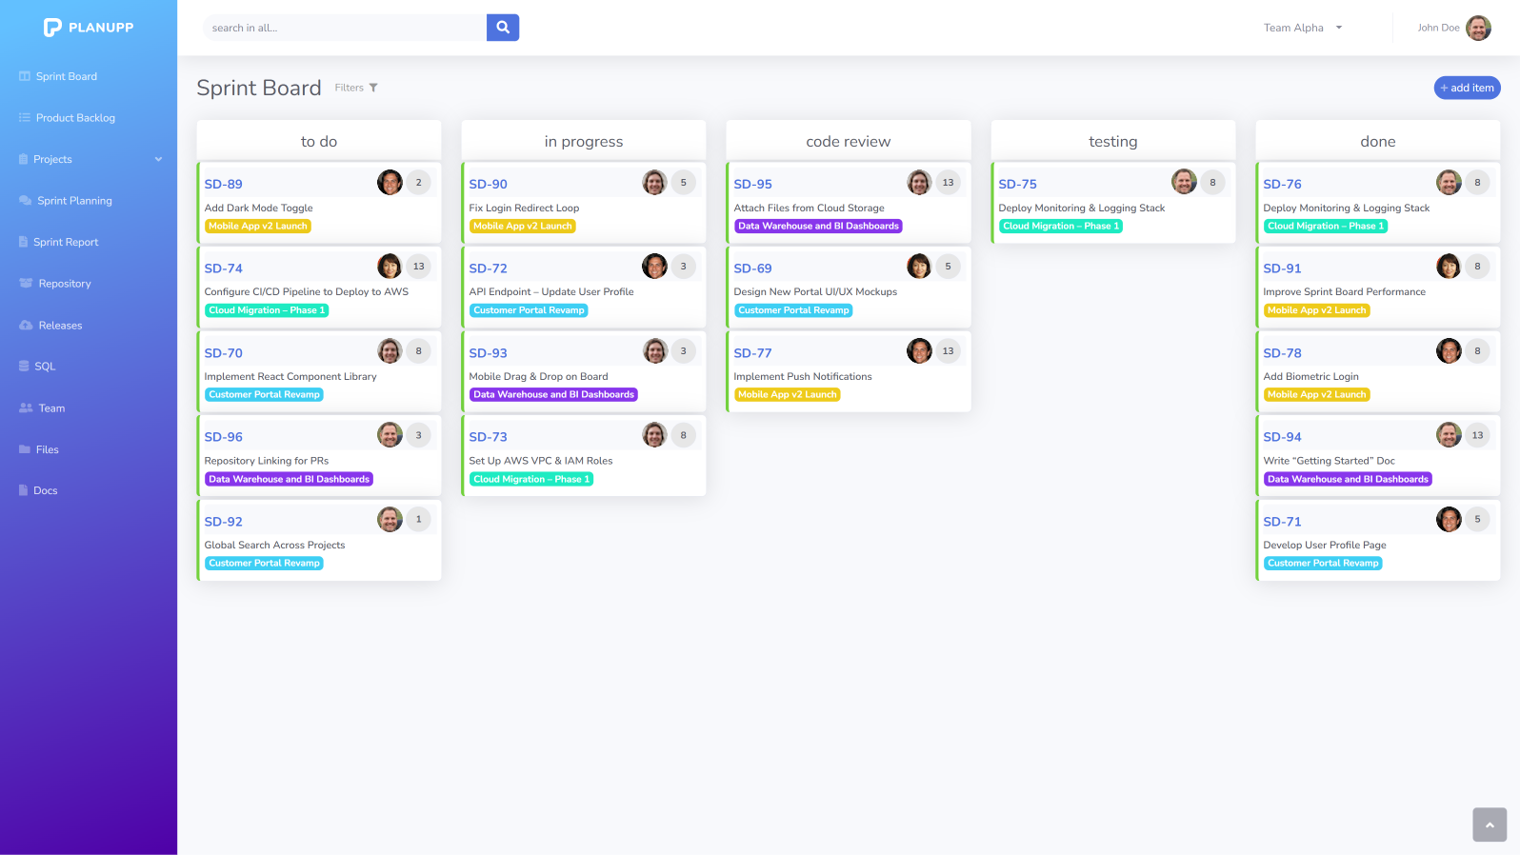Focus the search in all field
Image resolution: width=1520 pixels, height=855 pixels.
(345, 28)
